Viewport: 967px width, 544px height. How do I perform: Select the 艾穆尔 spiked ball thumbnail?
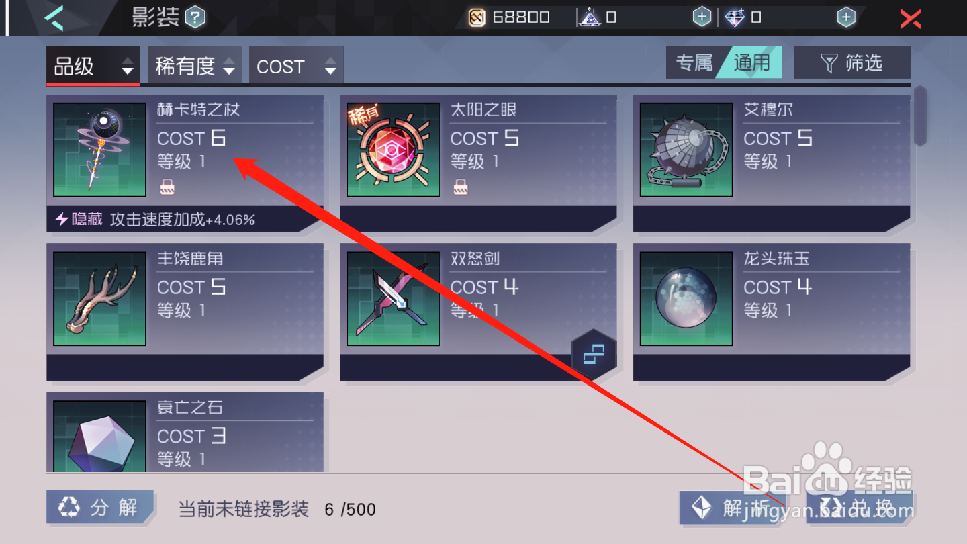686,150
